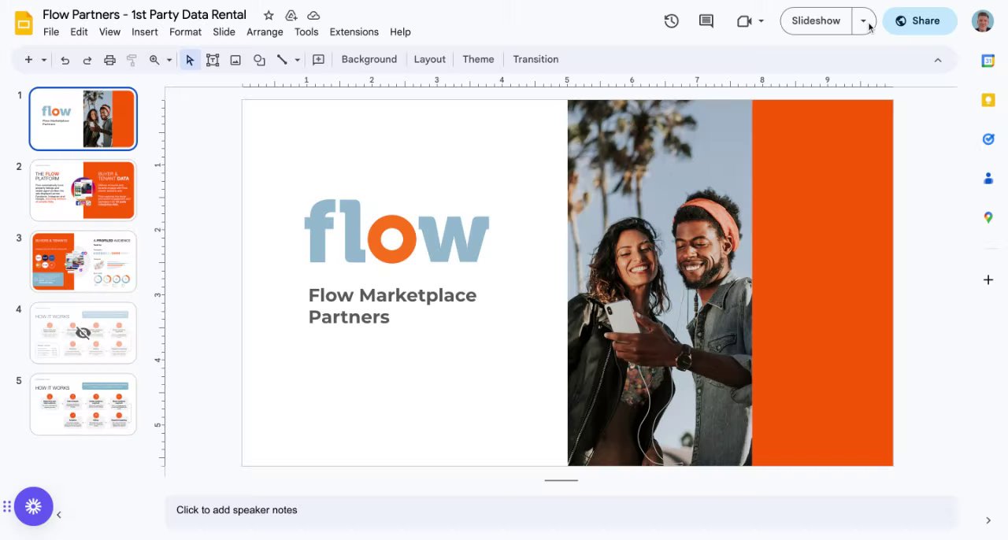The width and height of the screenshot is (1008, 540).
Task: Open the comments history icon
Action: (706, 21)
